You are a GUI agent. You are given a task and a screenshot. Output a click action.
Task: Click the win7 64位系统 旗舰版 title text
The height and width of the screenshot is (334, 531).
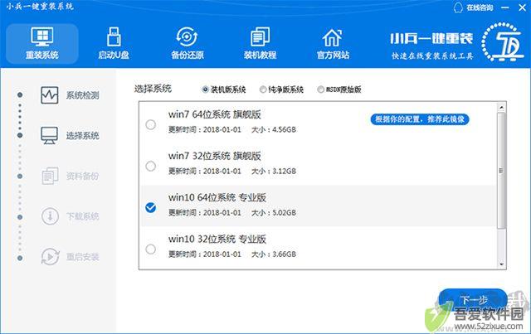(215, 114)
